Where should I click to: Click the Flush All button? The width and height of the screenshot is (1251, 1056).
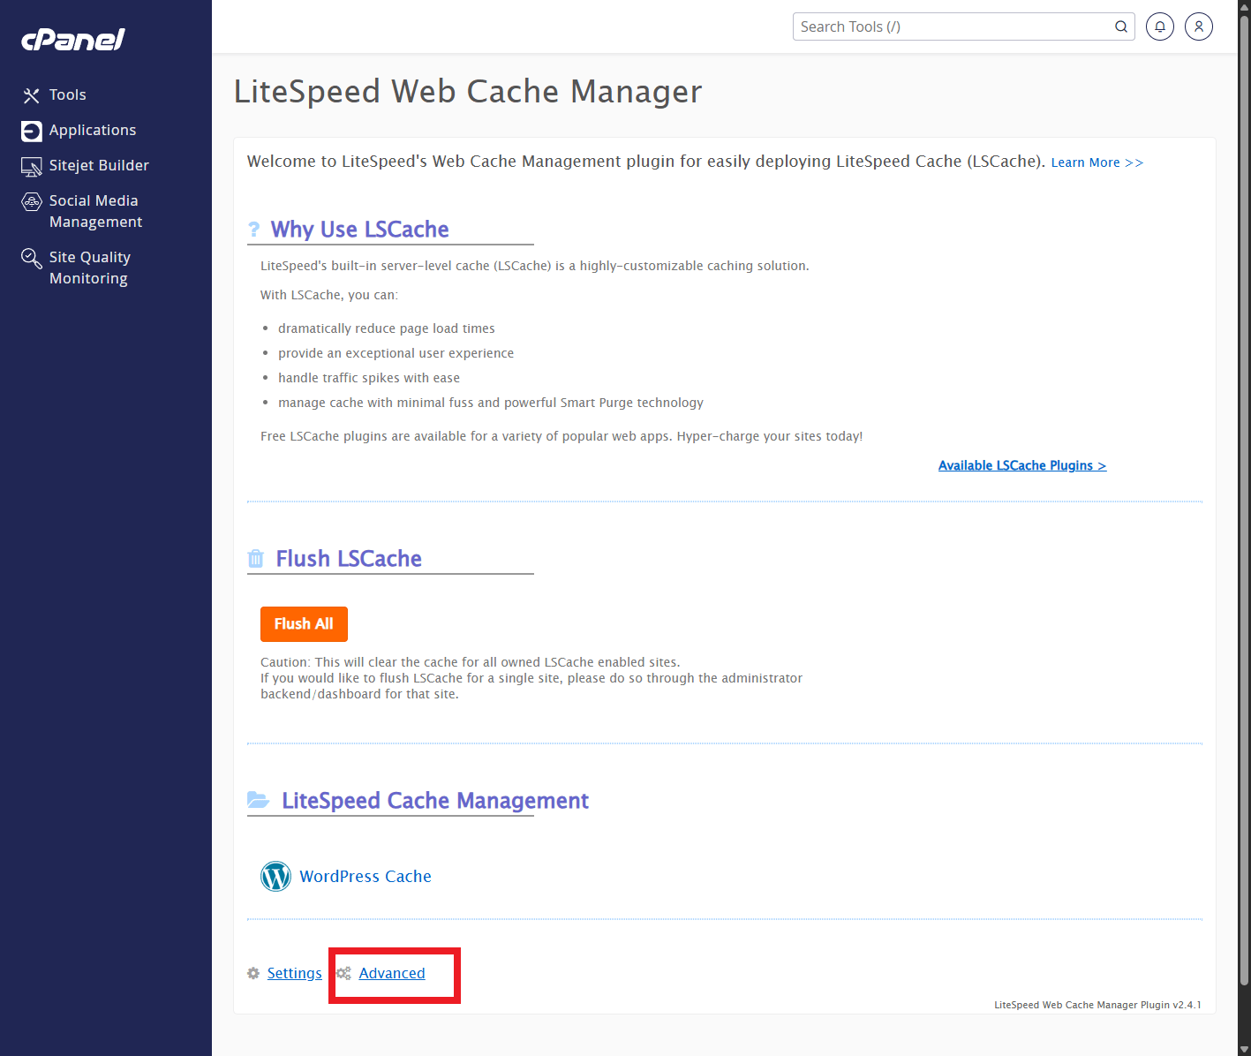[x=304, y=624]
